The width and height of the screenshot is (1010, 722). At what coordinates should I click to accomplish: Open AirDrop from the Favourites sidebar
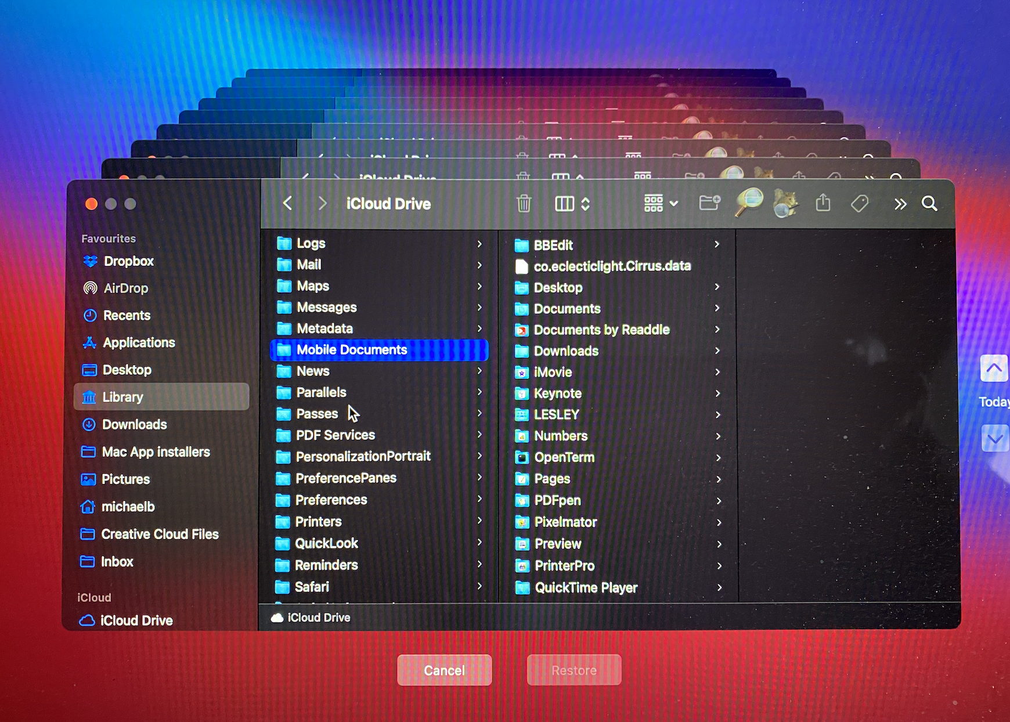[x=125, y=288]
